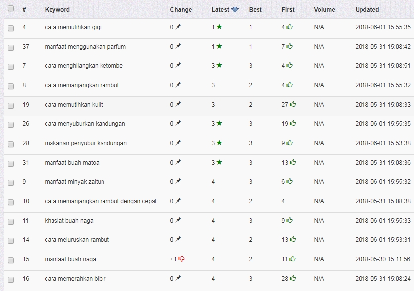Tick checkbox for manfaat buah naga

pos(11,260)
